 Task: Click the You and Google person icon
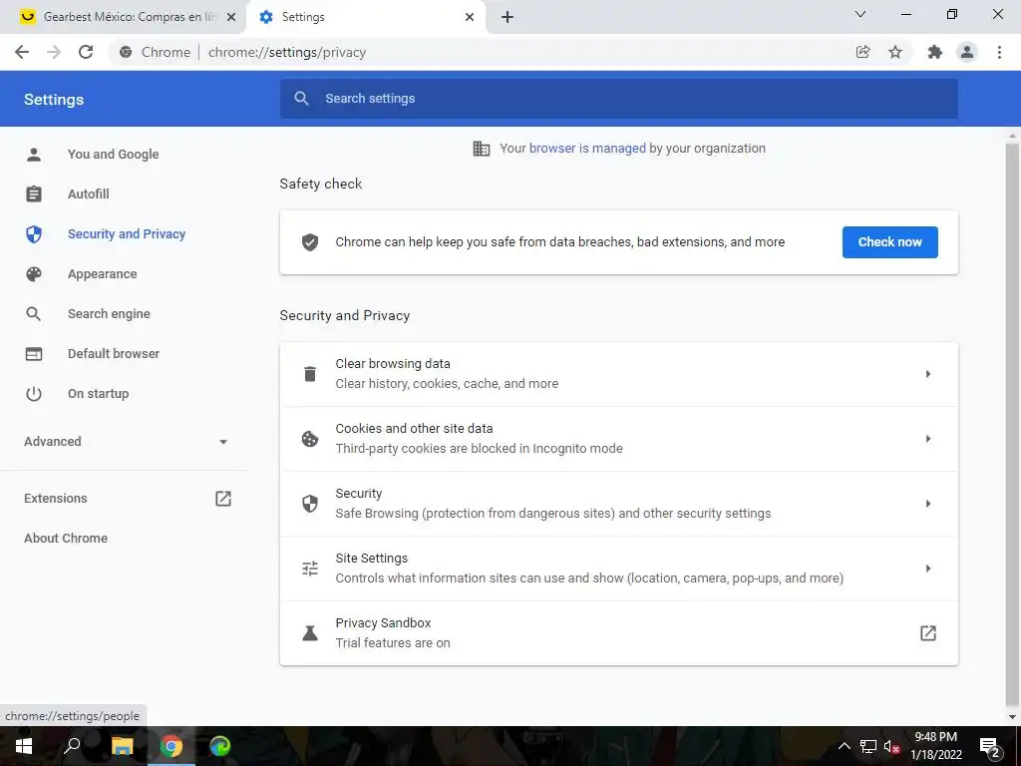34,155
